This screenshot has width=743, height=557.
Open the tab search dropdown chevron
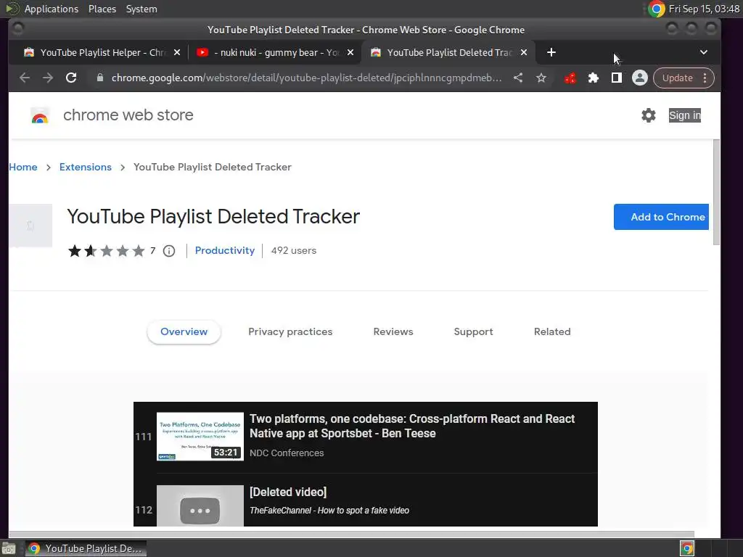[x=704, y=52]
